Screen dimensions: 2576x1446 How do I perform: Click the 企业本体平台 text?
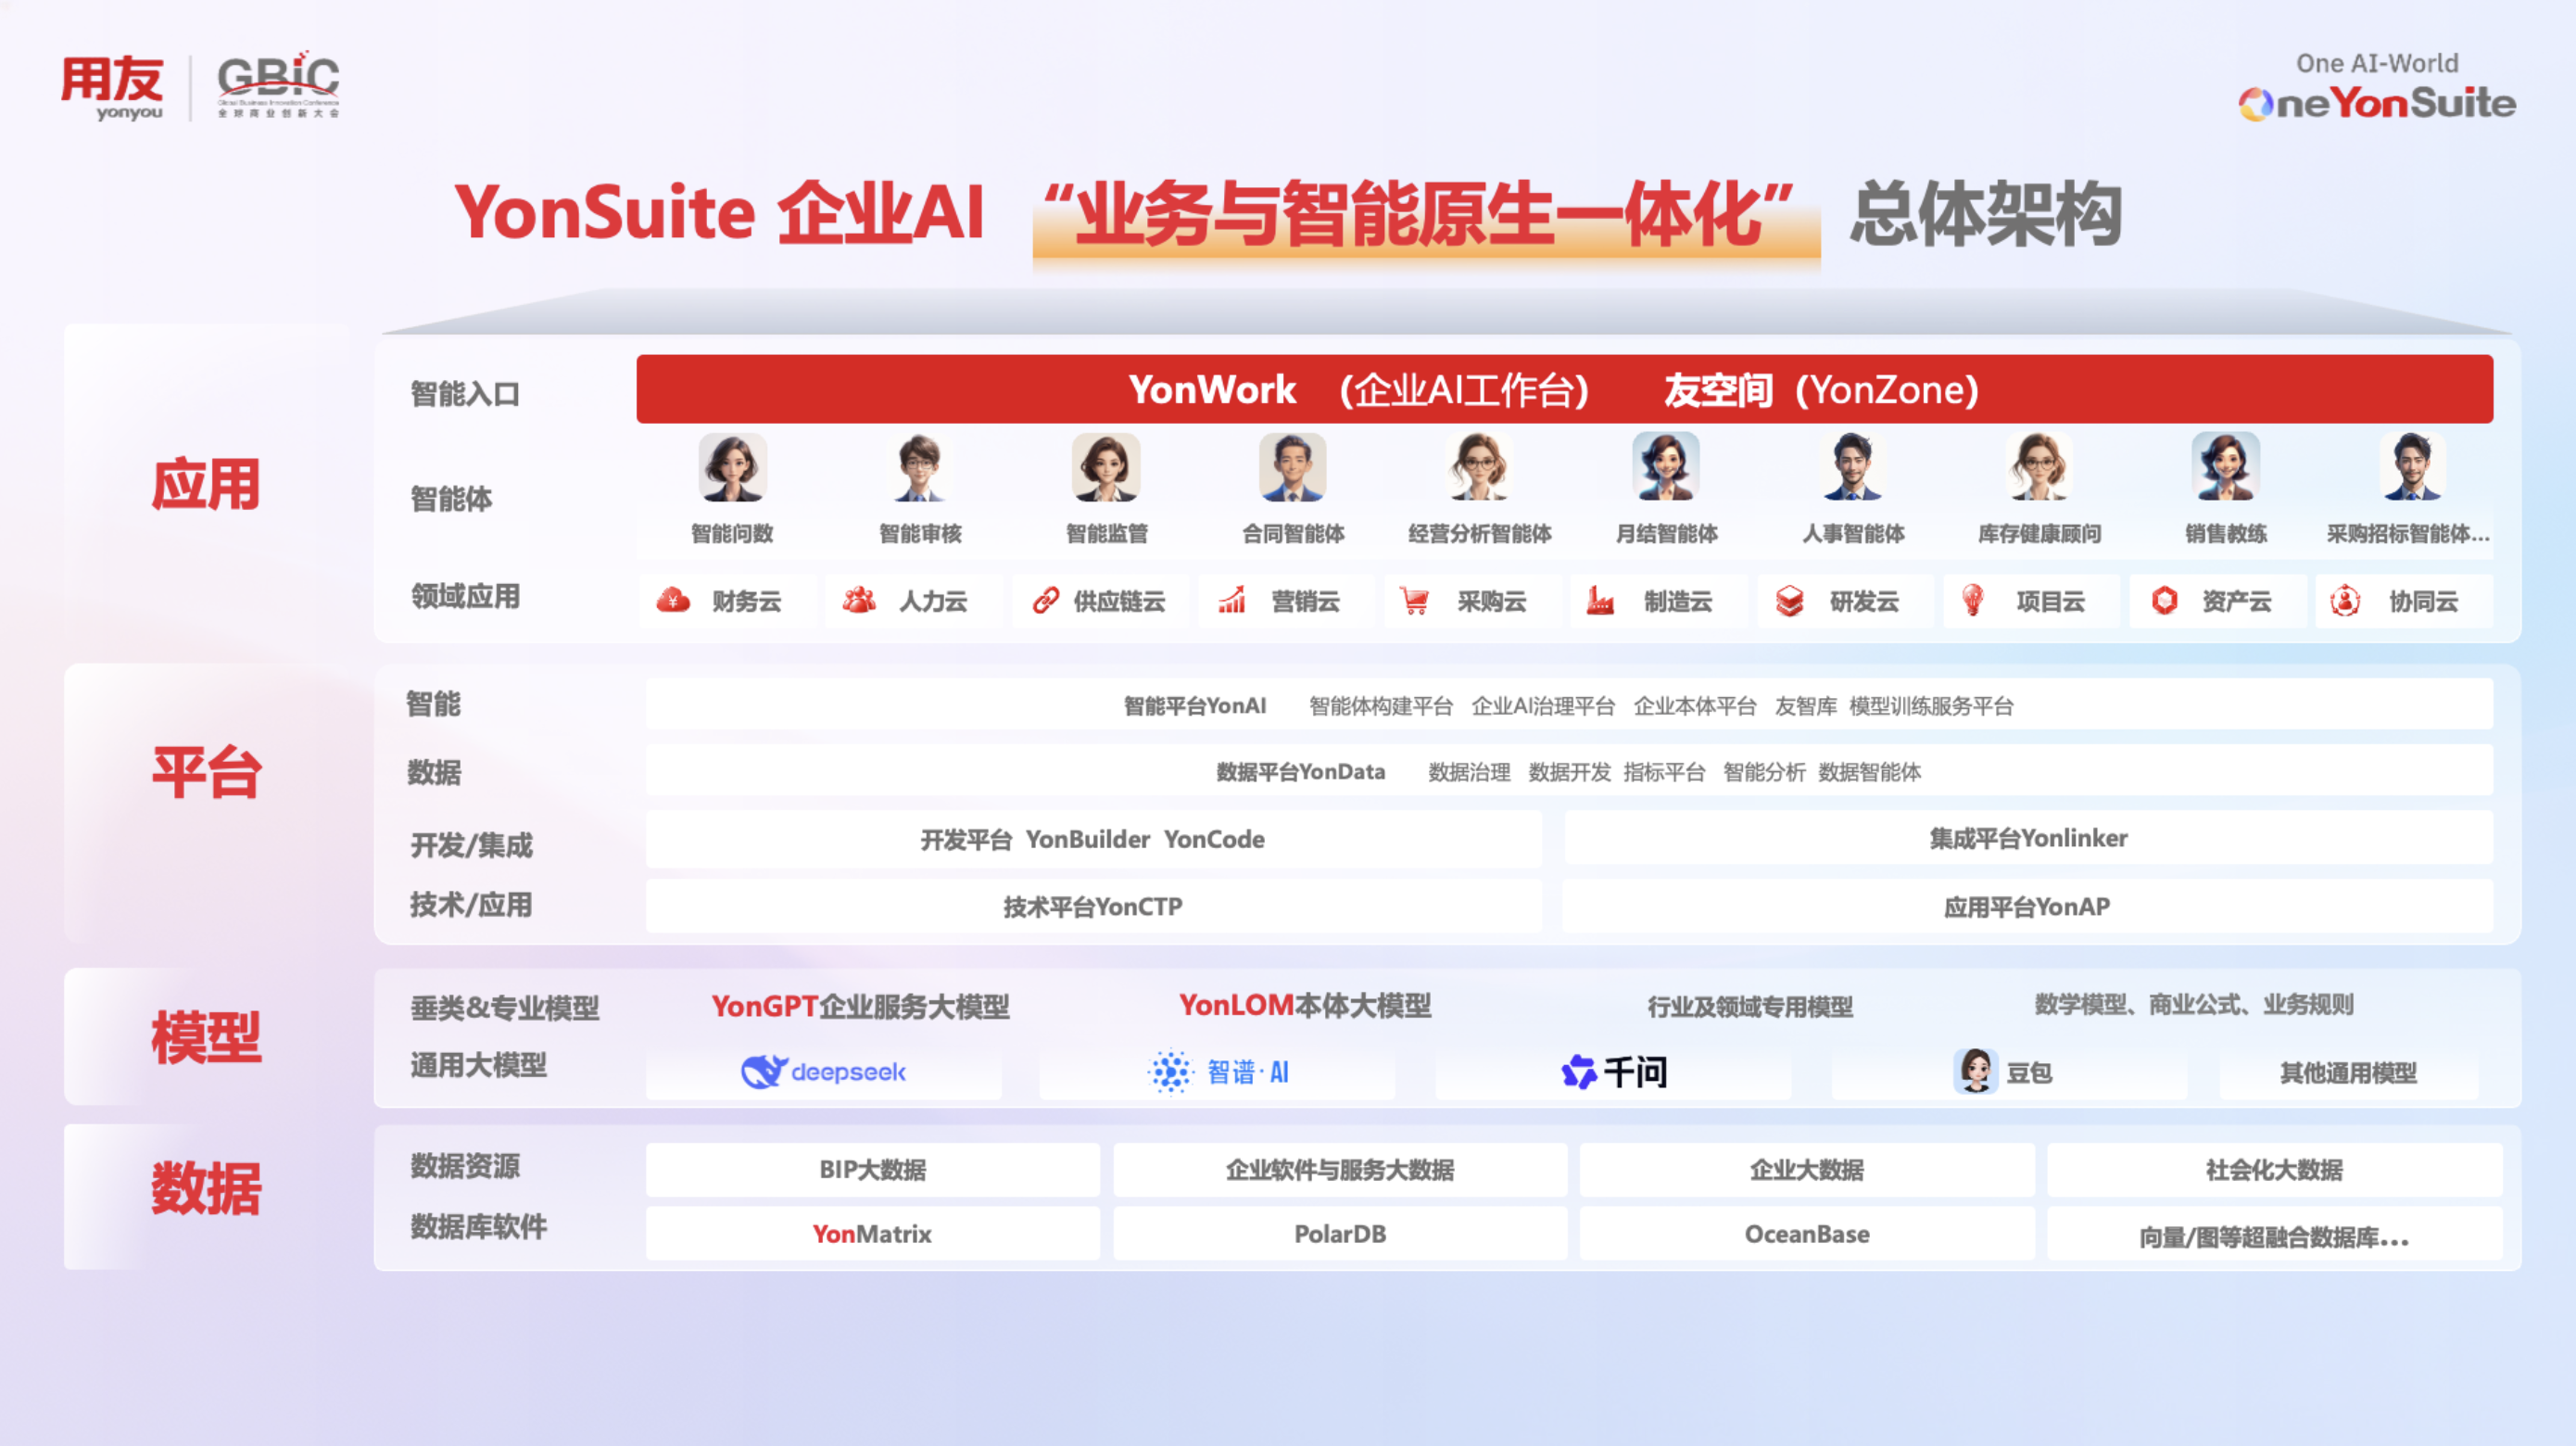pos(1695,706)
